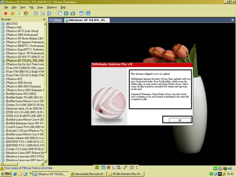
Task: Suspend the VM with yellow pause icon
Action: click(12, 13)
